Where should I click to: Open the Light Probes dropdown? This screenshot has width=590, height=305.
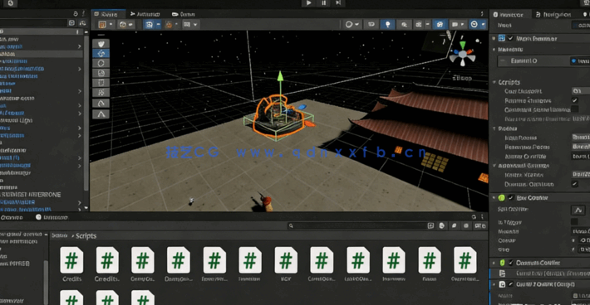[581, 138]
